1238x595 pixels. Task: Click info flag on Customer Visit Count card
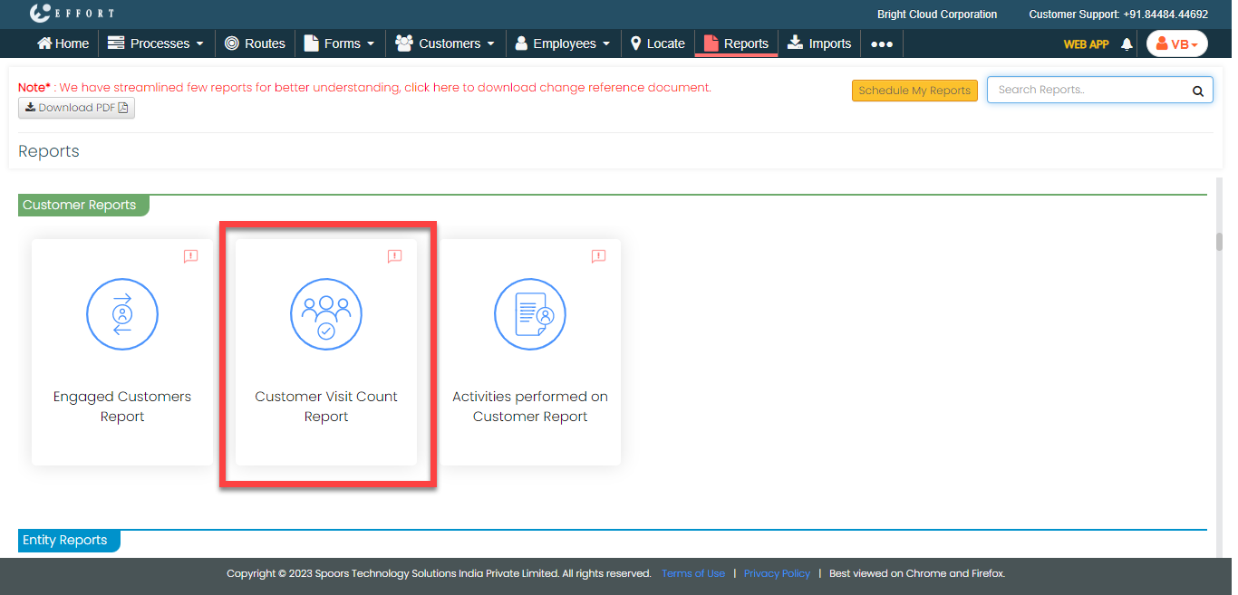click(394, 257)
